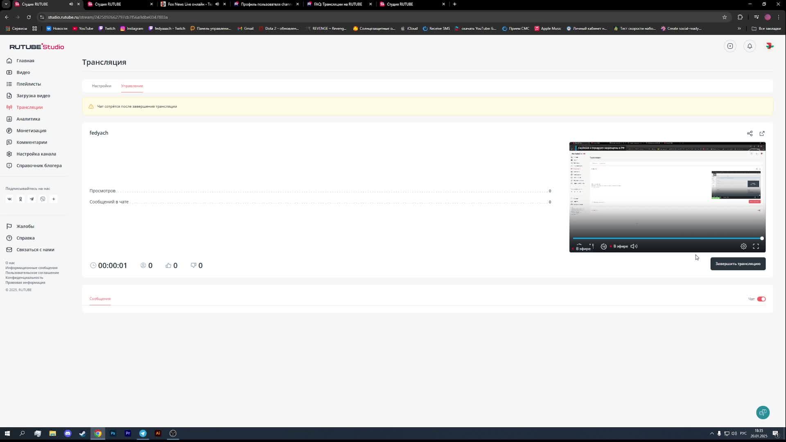Expand more social networks with the plus icon

click(x=54, y=199)
